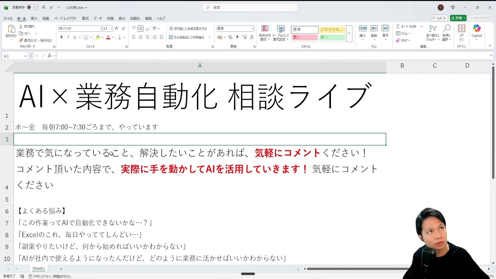Open the font name dropdown
Viewport: 496px width, 279px height.
click(100, 29)
